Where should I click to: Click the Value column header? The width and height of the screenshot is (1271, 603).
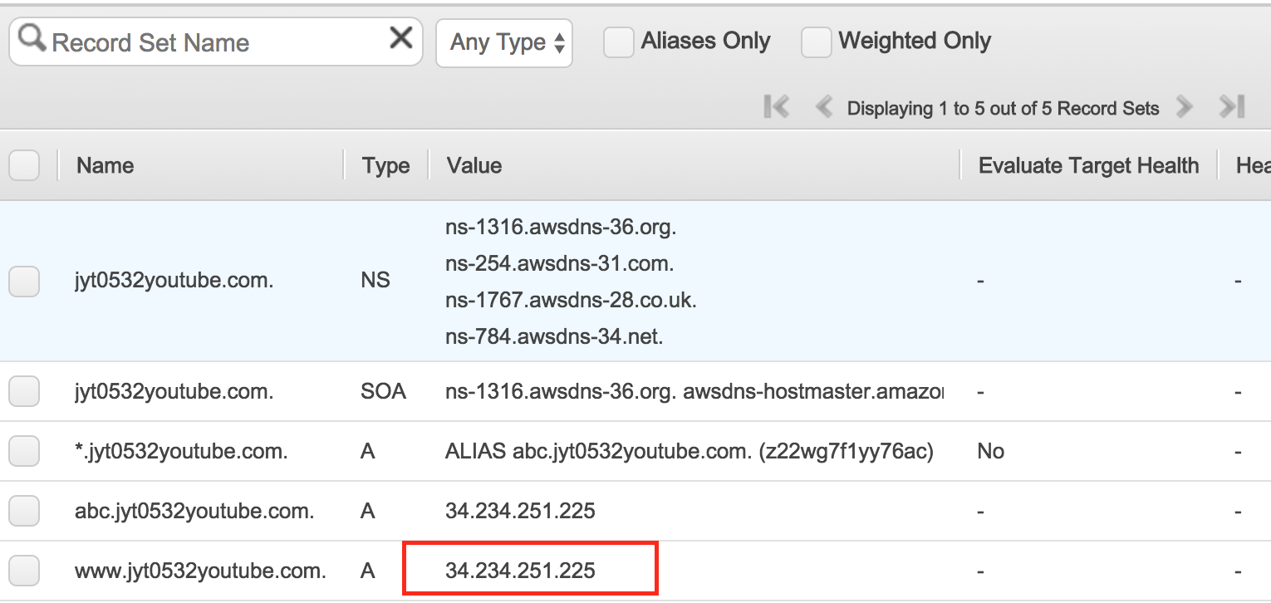(474, 165)
